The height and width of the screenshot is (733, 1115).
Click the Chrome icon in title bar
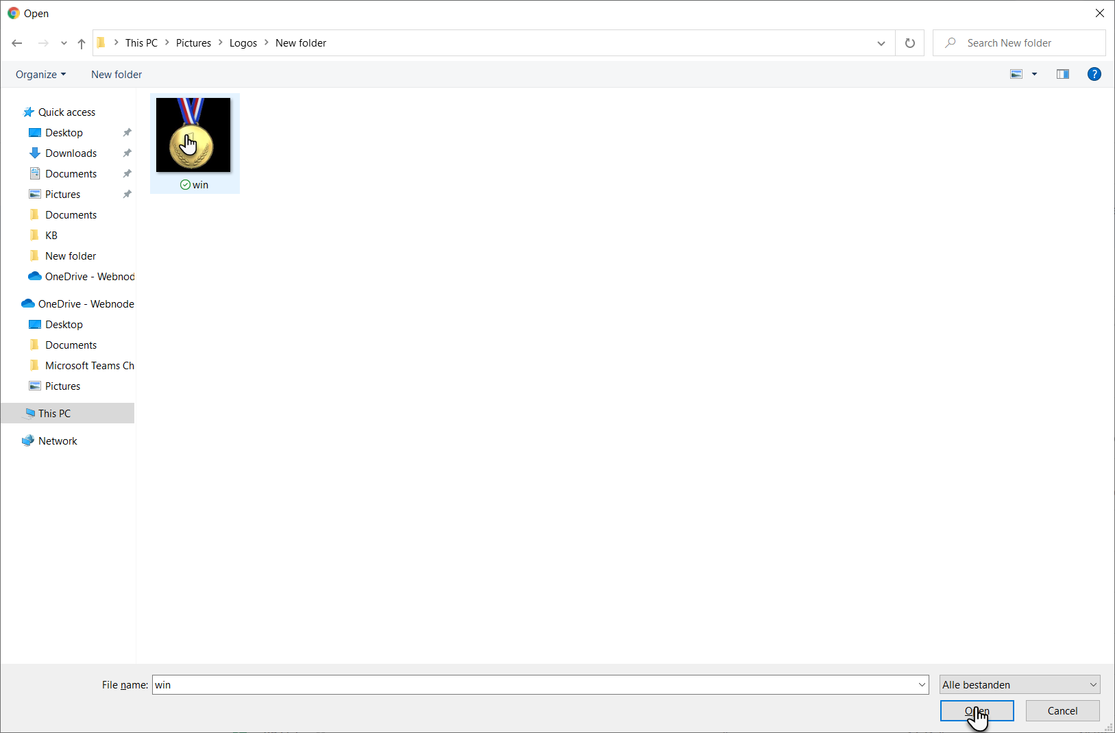(x=13, y=13)
